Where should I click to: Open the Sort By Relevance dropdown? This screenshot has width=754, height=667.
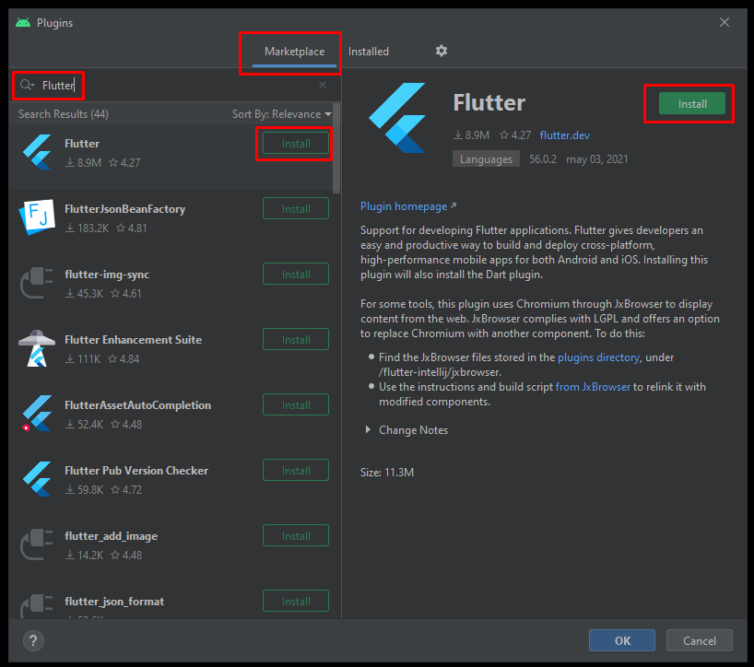(282, 114)
